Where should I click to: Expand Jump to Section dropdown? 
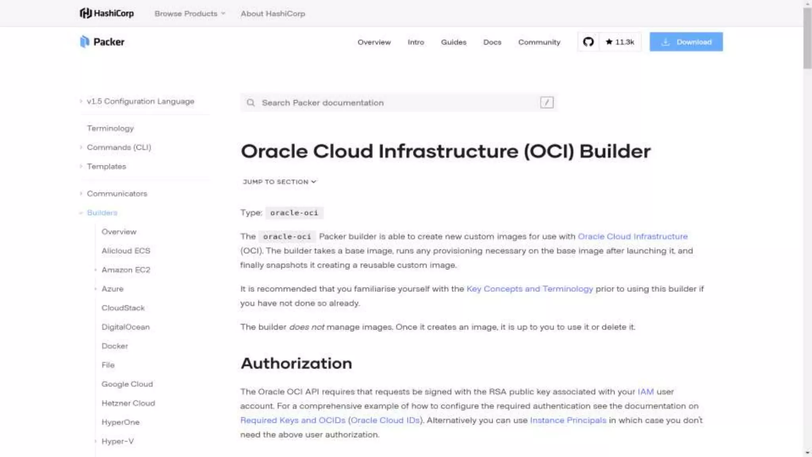(x=279, y=182)
